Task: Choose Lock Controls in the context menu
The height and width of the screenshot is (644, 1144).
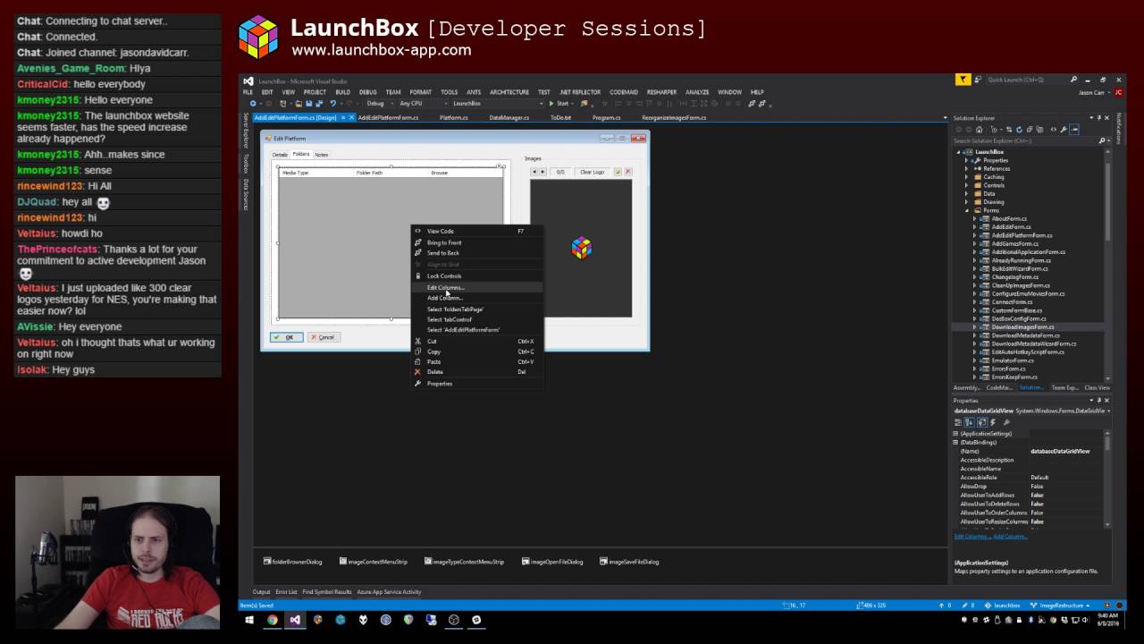Action: (476, 275)
